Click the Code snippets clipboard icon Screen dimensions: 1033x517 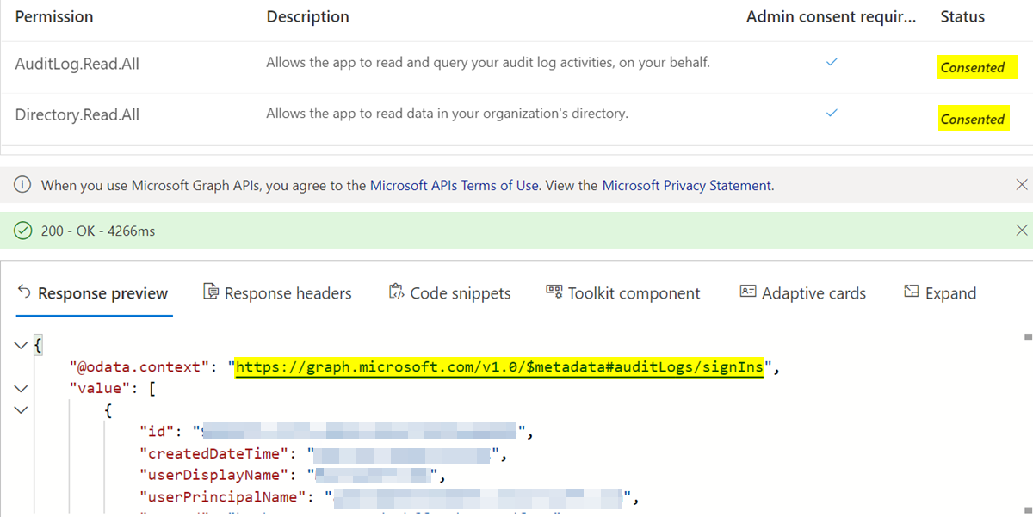(x=396, y=292)
